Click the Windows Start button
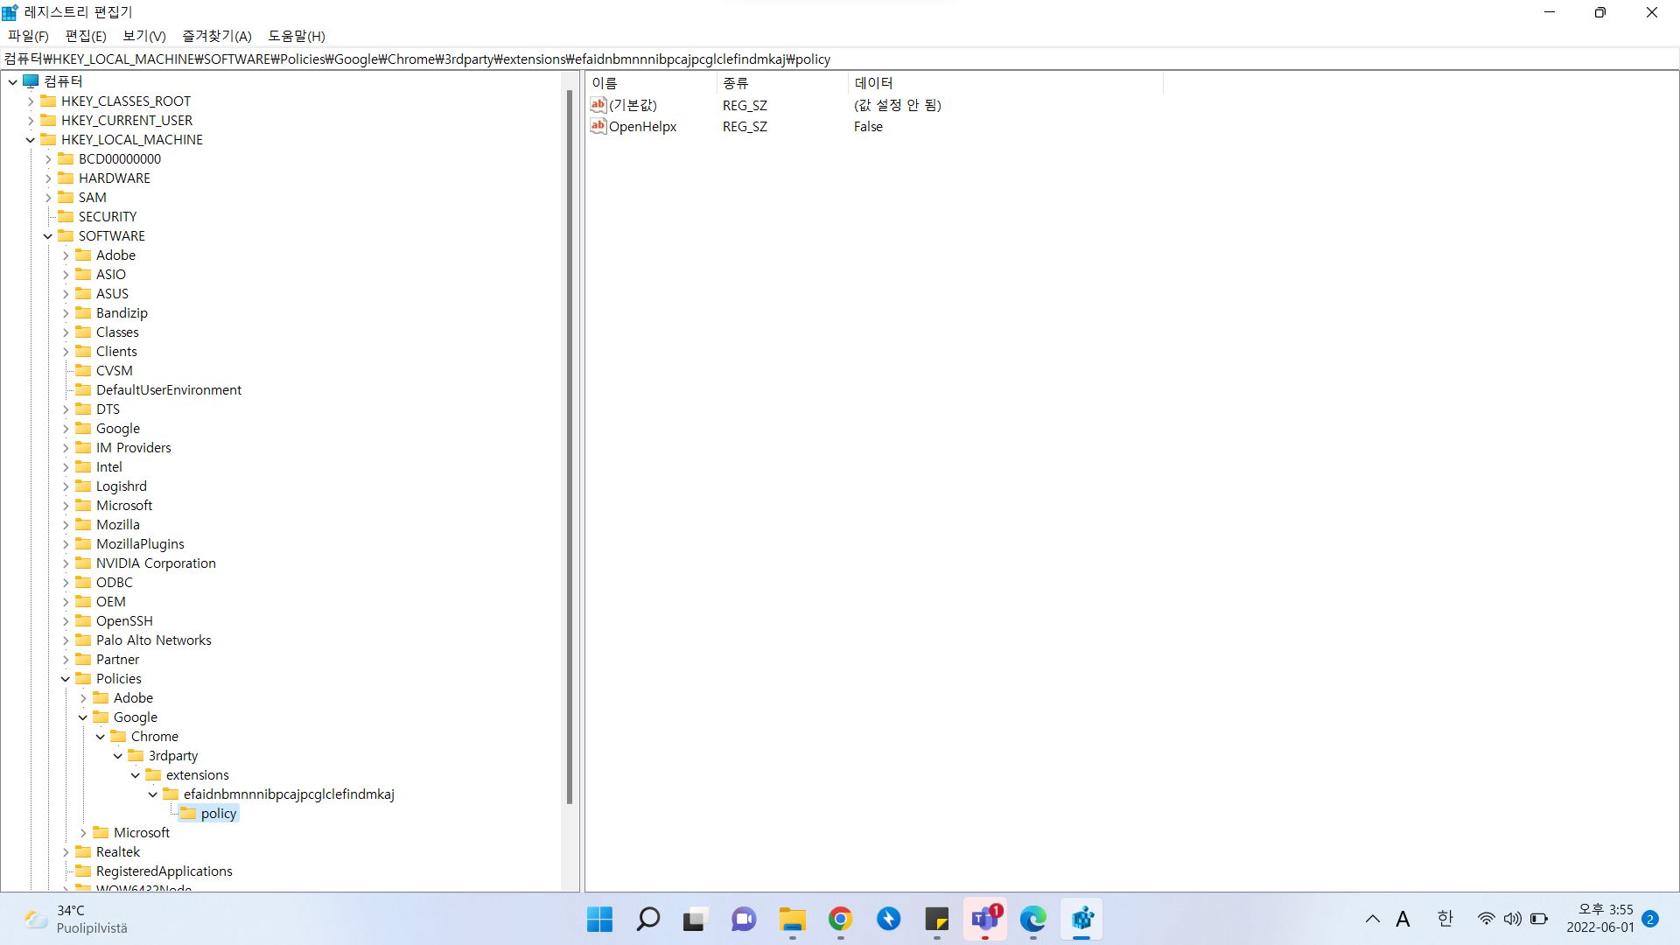 (x=598, y=919)
